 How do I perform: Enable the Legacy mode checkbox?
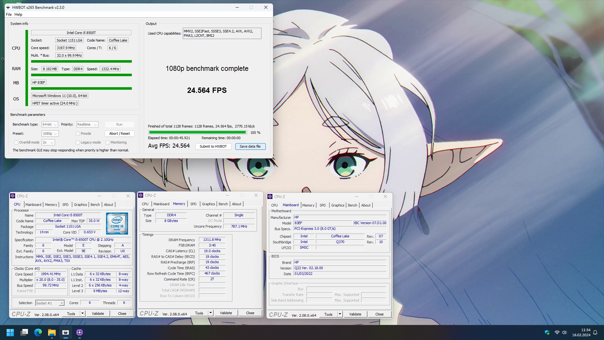[78, 143]
